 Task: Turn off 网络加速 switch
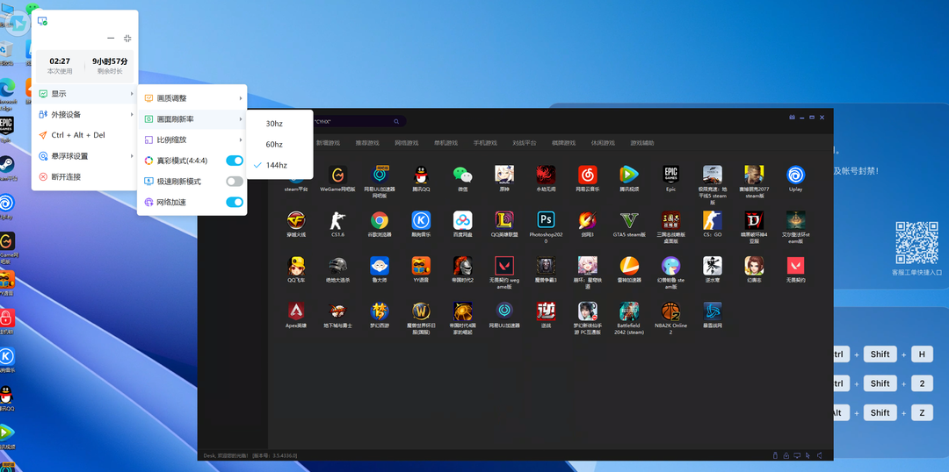(235, 202)
